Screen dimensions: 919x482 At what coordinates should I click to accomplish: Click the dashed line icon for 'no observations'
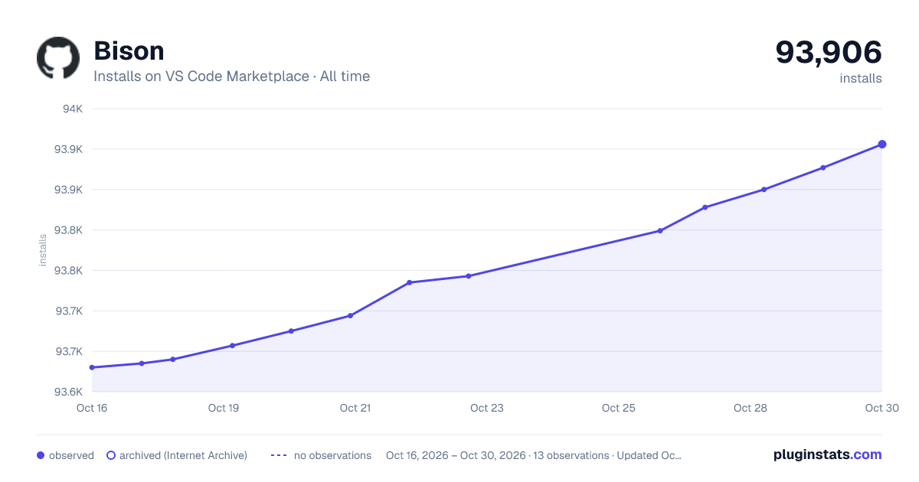[x=279, y=455]
